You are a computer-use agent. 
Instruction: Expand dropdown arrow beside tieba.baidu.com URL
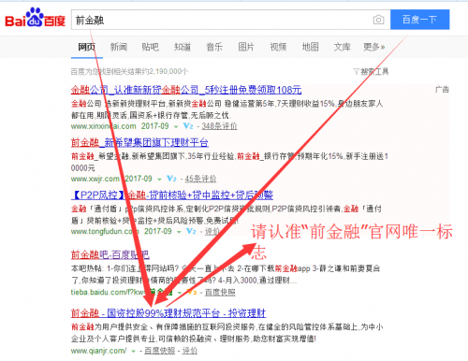180,293
